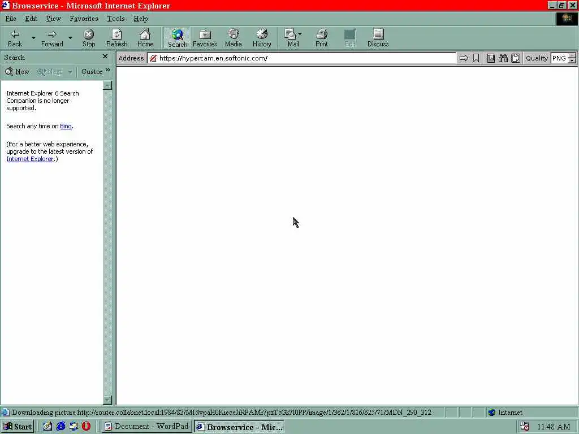Screen dimensions: 579x434
Task: Open the Favorites menu
Action: click(84, 19)
